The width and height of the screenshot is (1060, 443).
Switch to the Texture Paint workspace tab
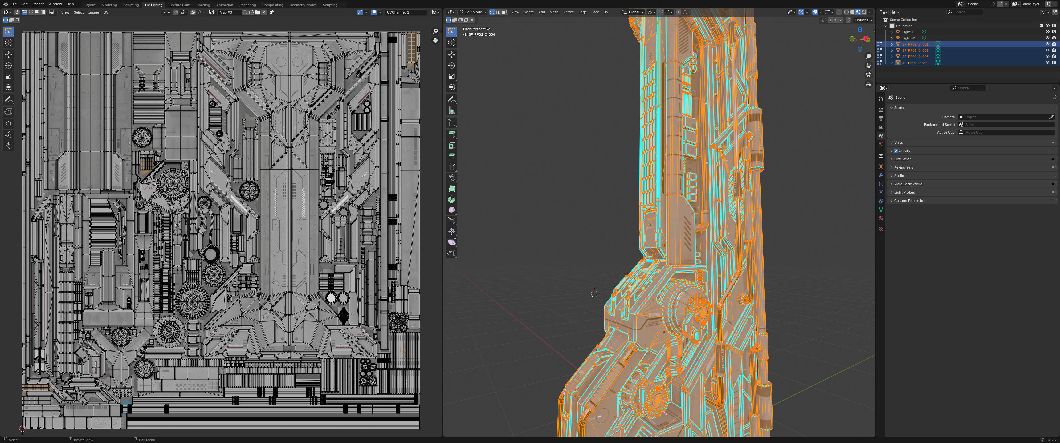coord(179,5)
